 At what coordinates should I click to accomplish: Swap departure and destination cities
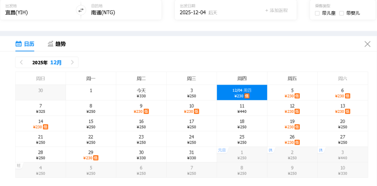(x=81, y=10)
